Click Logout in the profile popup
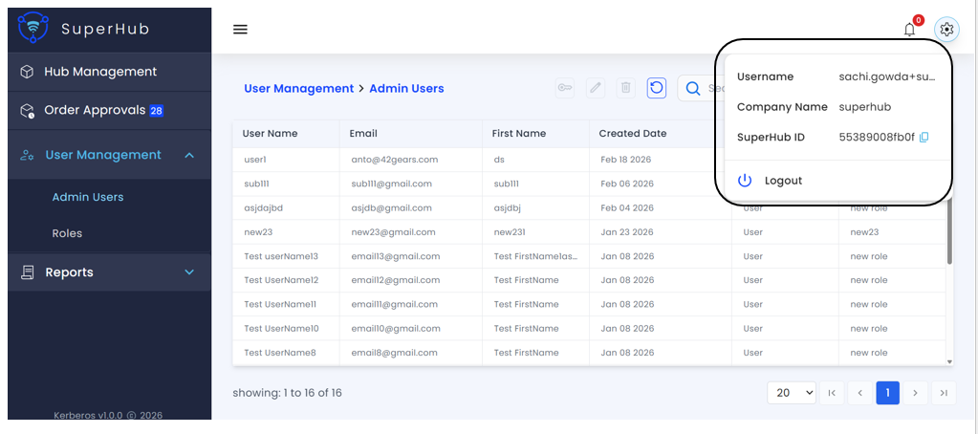Screen dimensions: 978x434 click(x=783, y=181)
